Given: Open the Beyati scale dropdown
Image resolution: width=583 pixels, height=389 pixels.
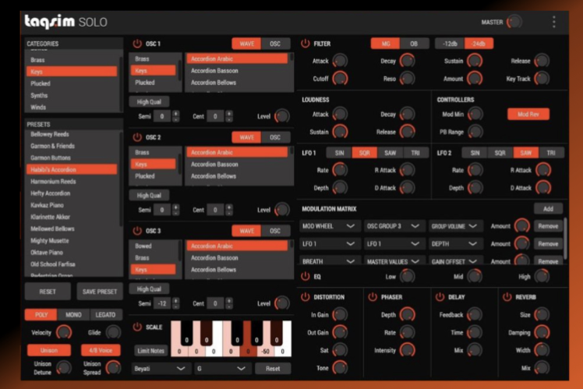Looking at the screenshot, I should click(161, 369).
